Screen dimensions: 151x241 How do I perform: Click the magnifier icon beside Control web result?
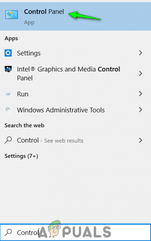click(8, 140)
